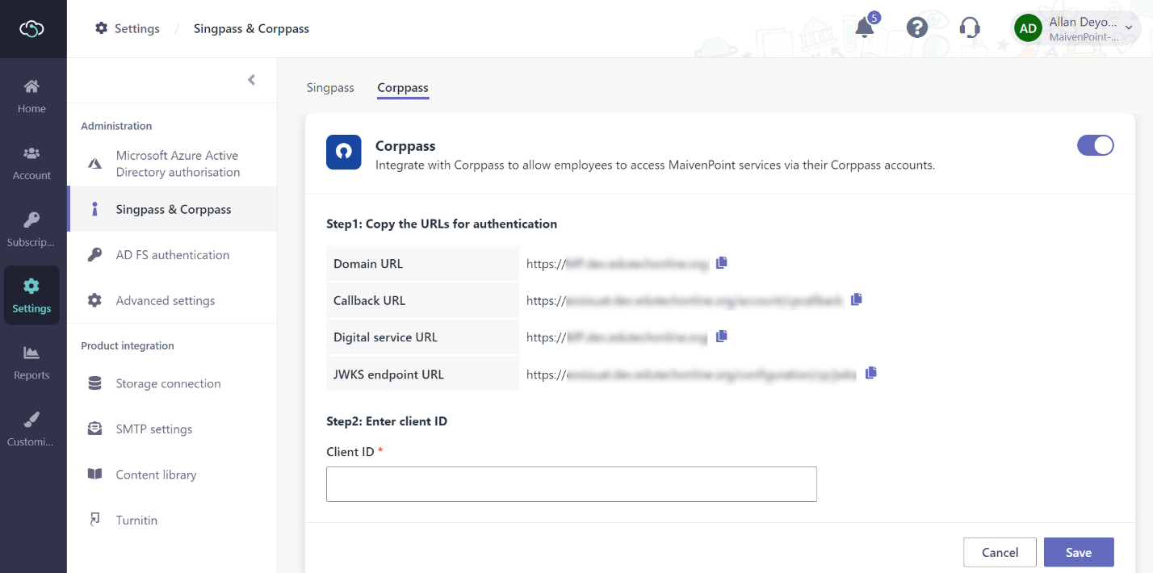Go to Settings breadcrumb link

tap(137, 28)
